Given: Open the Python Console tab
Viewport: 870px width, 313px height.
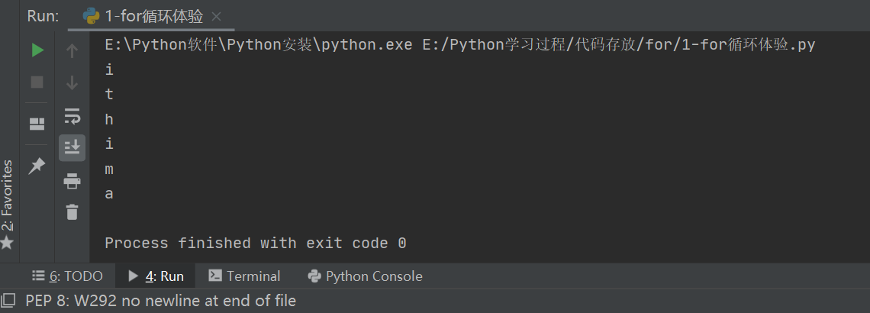Looking at the screenshot, I should (365, 276).
